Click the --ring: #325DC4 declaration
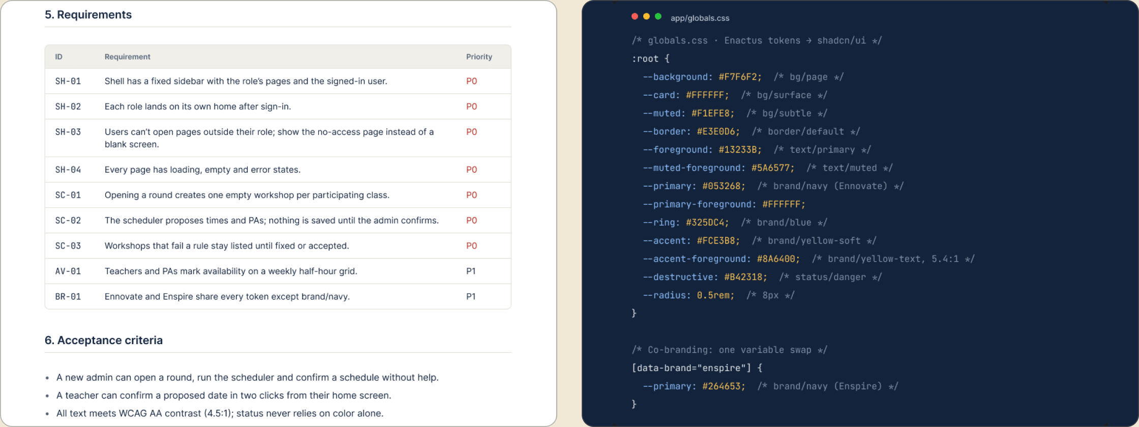Viewport: 1139px width, 427px height. point(685,223)
